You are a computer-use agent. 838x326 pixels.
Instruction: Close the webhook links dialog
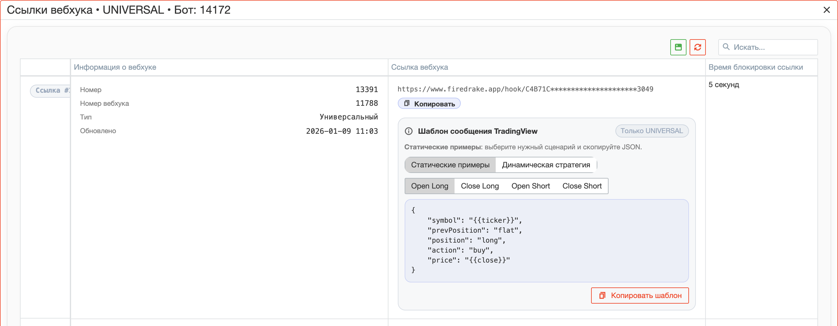coord(826,10)
